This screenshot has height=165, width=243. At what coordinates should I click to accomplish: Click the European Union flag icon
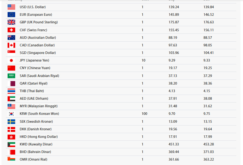pos(11,15)
